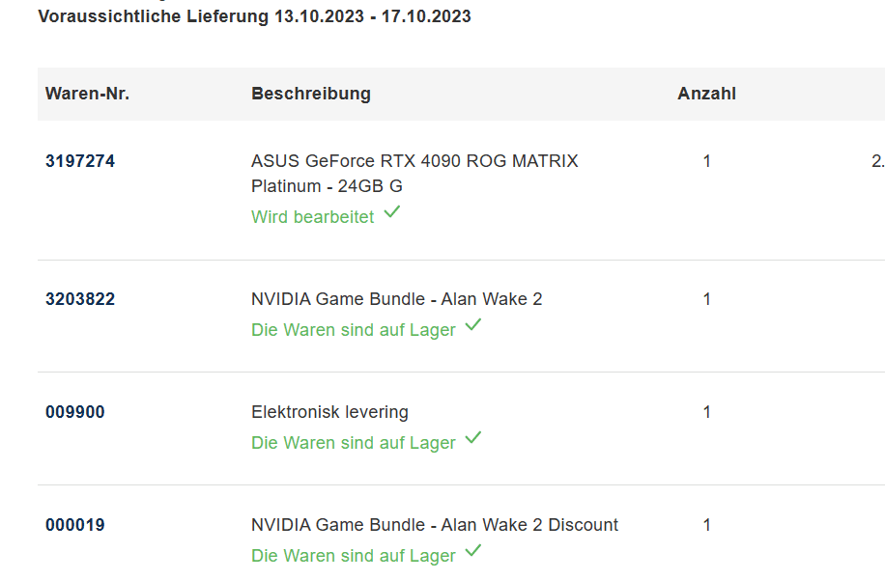Click the green checkmark beside Wird bearbeitet
The width and height of the screenshot is (885, 580).
point(391,213)
